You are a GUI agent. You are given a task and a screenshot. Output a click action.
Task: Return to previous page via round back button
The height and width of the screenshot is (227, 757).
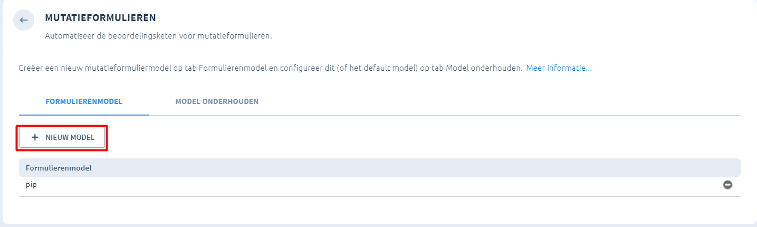coord(24,20)
